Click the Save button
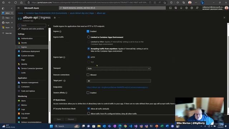 (x=59, y=119)
